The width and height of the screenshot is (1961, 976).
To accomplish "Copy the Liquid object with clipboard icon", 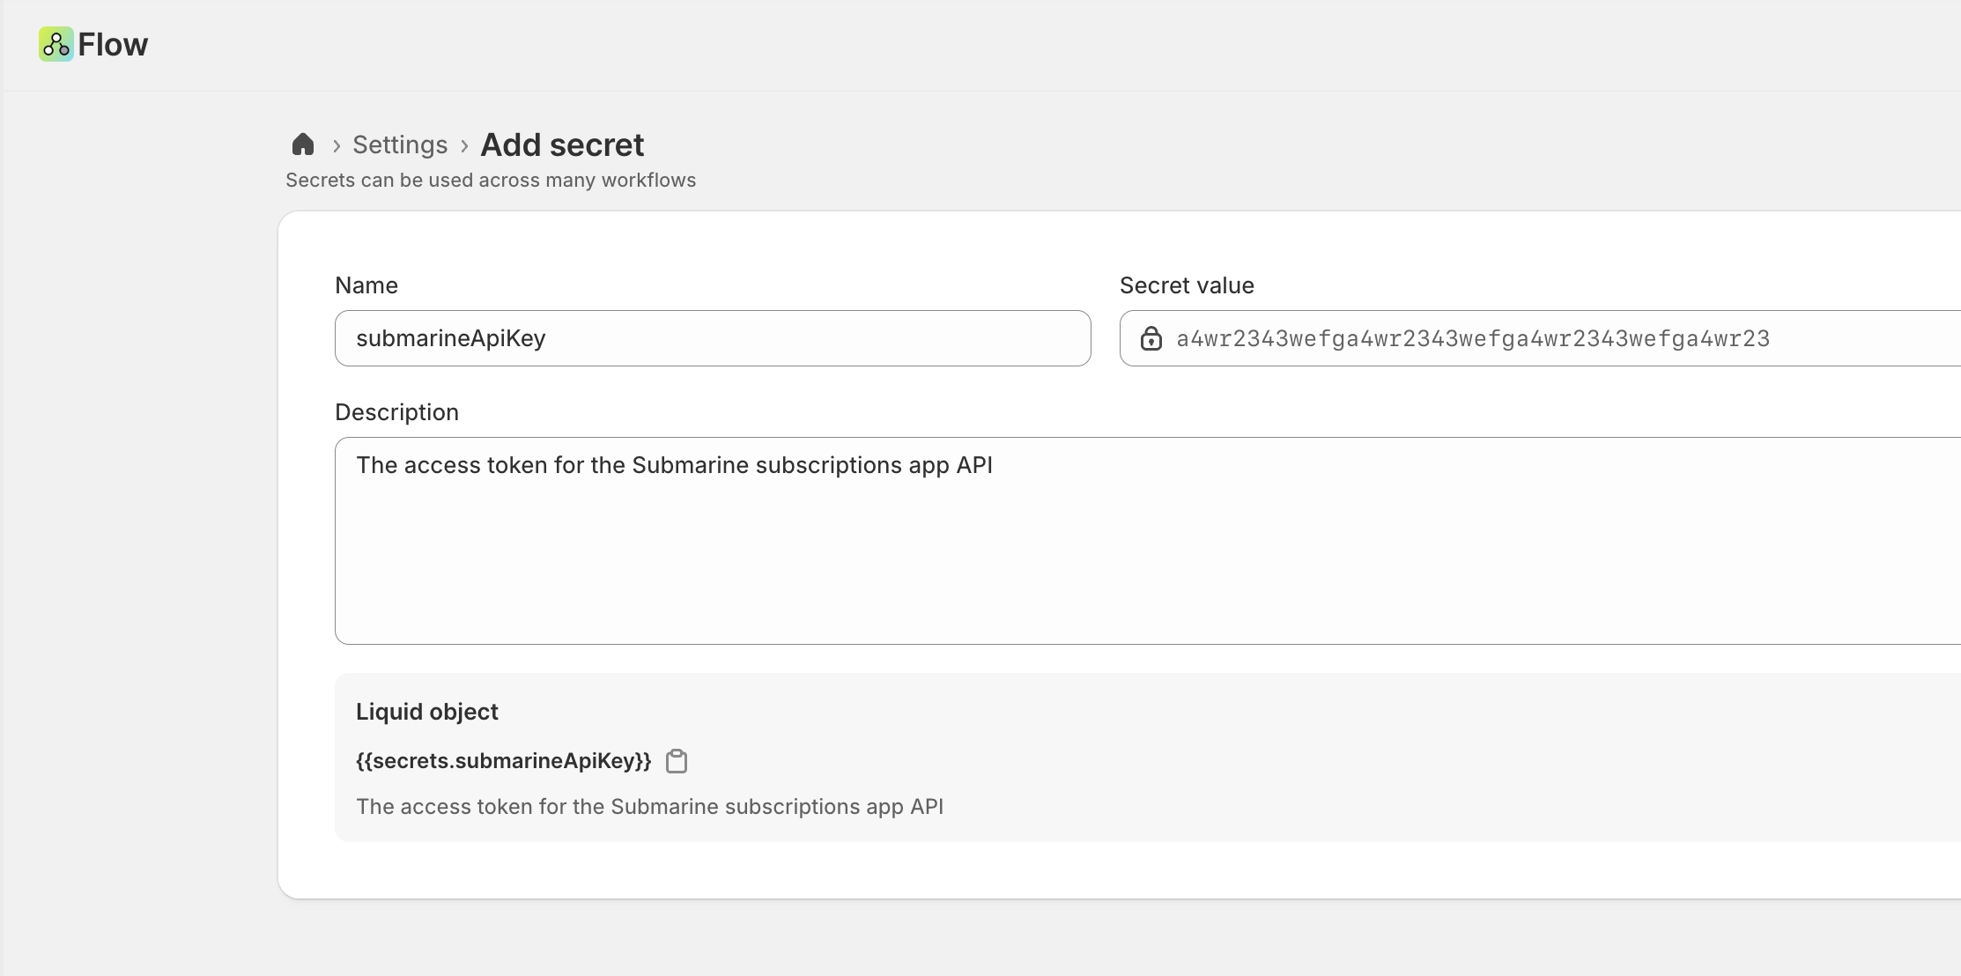I will pyautogui.click(x=677, y=761).
